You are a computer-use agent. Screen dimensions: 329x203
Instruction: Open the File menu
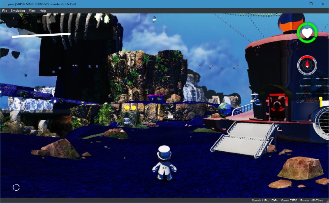(x=5, y=11)
